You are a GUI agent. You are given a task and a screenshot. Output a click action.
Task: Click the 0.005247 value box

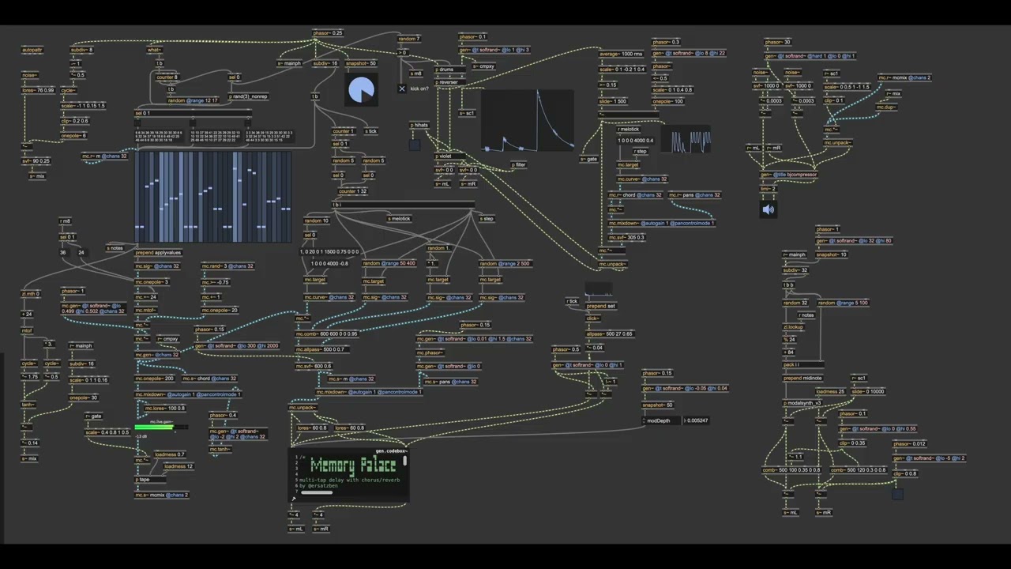[696, 420]
